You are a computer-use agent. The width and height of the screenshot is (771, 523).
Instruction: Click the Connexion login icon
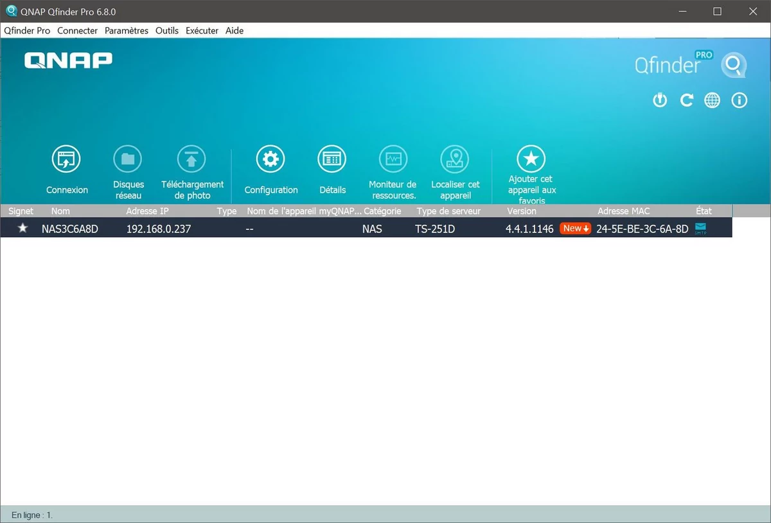click(x=66, y=159)
